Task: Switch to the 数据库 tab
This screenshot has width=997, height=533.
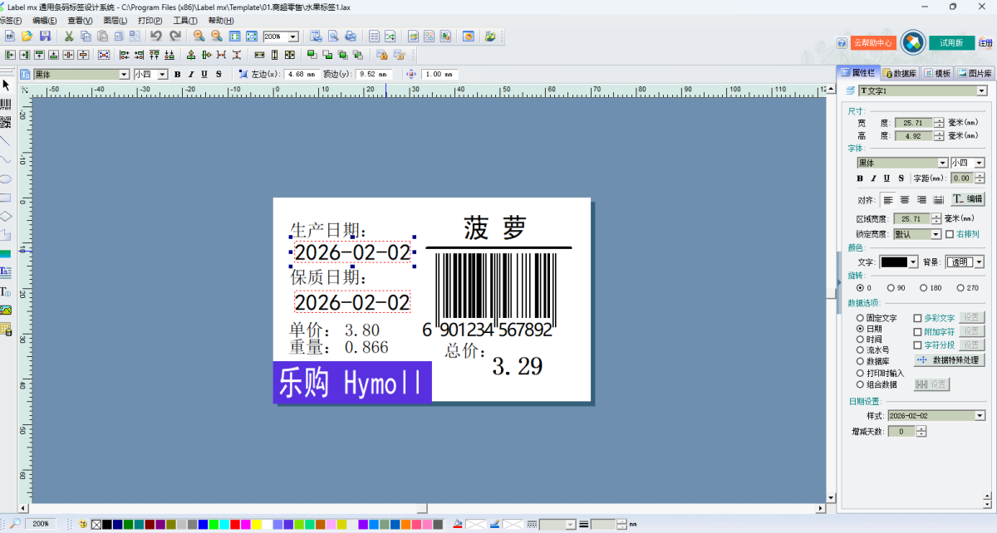Action: coord(901,73)
